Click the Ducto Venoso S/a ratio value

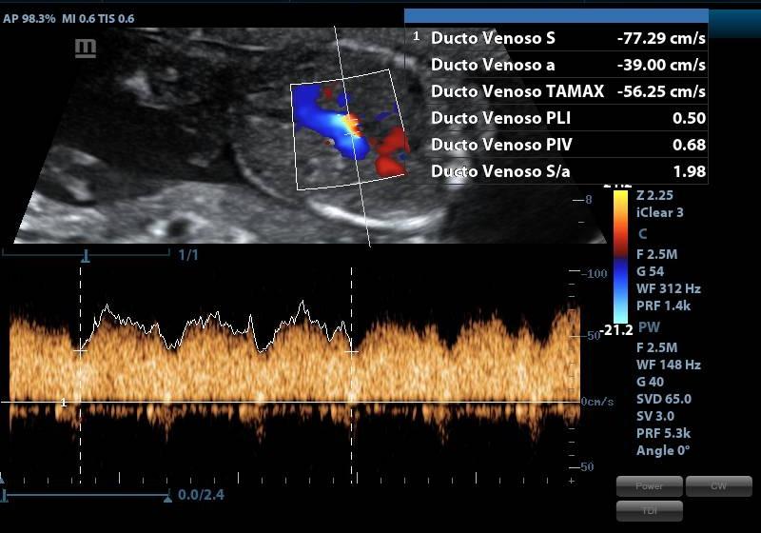pyautogui.click(x=688, y=171)
